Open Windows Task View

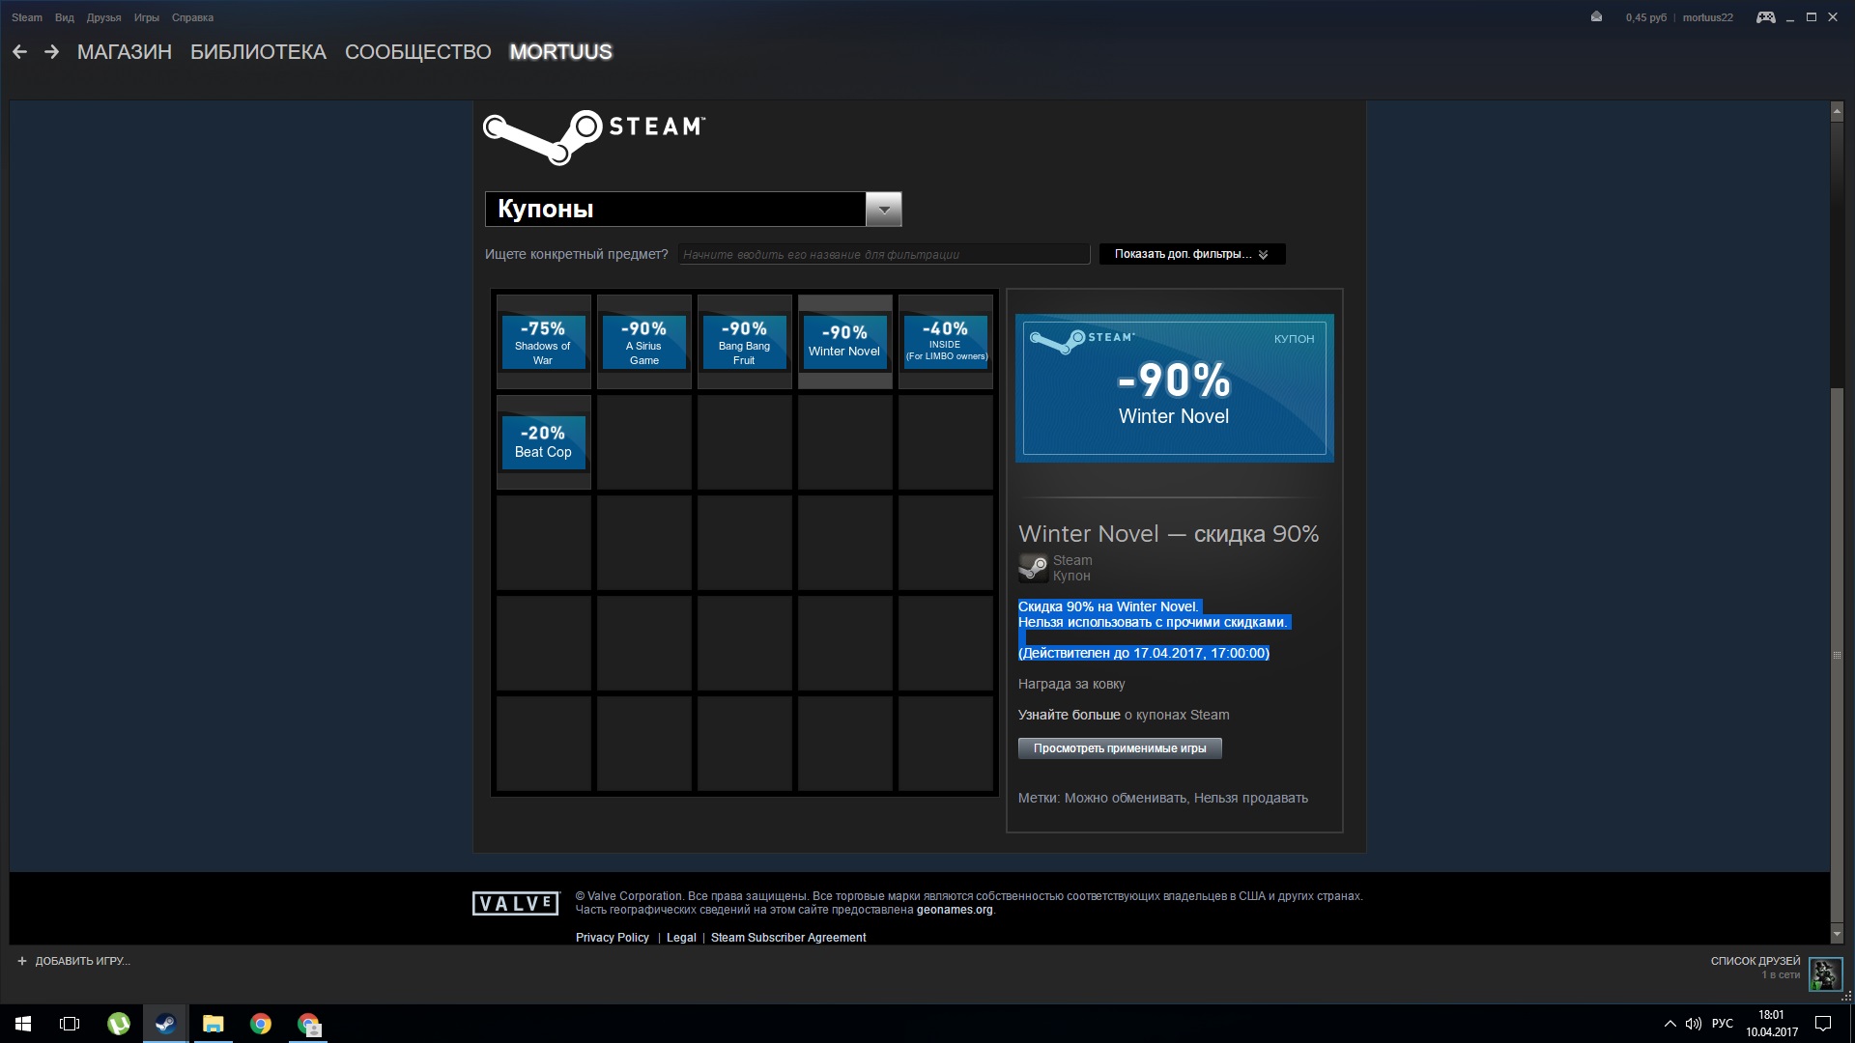point(70,1024)
